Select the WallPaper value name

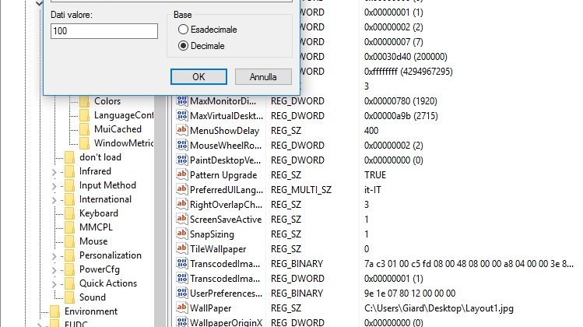pyautogui.click(x=211, y=308)
